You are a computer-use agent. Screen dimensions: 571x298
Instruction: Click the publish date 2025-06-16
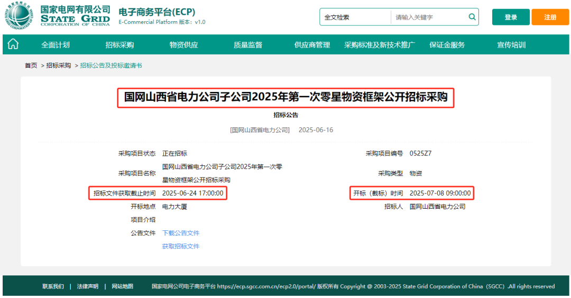coord(316,130)
